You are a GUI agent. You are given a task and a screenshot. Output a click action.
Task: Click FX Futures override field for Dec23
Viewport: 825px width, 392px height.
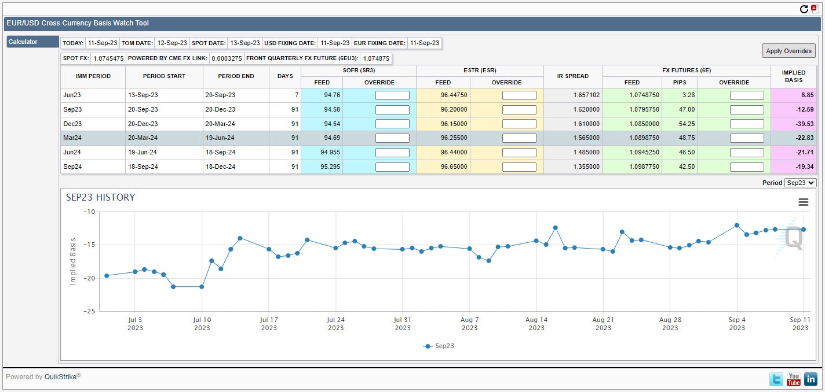747,124
